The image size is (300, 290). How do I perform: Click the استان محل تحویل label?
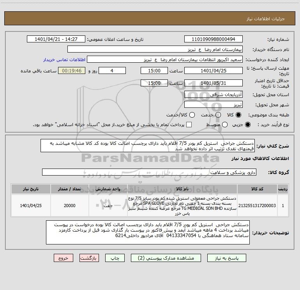pyautogui.click(x=271, y=95)
